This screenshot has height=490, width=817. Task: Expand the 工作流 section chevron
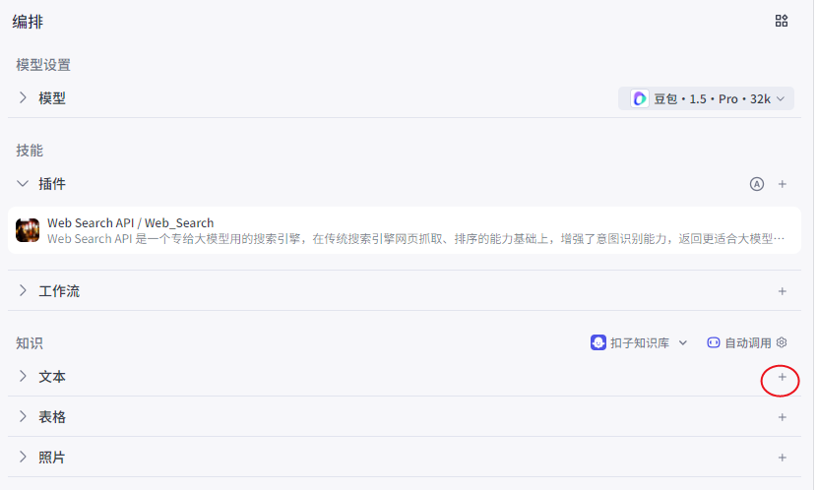[x=23, y=291]
